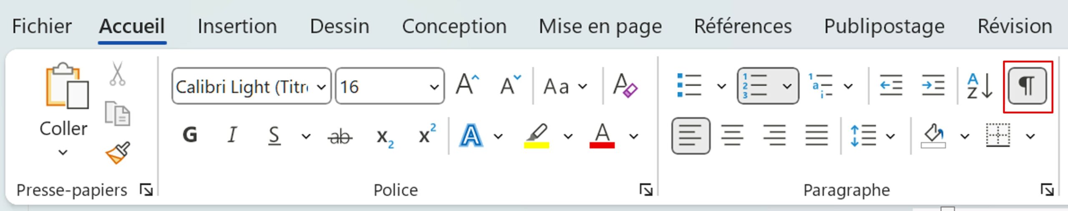
Task: Select the Format Painter brush
Action: 117,153
